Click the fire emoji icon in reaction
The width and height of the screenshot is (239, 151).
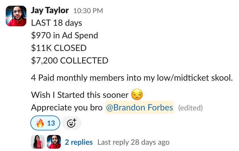click(x=40, y=123)
